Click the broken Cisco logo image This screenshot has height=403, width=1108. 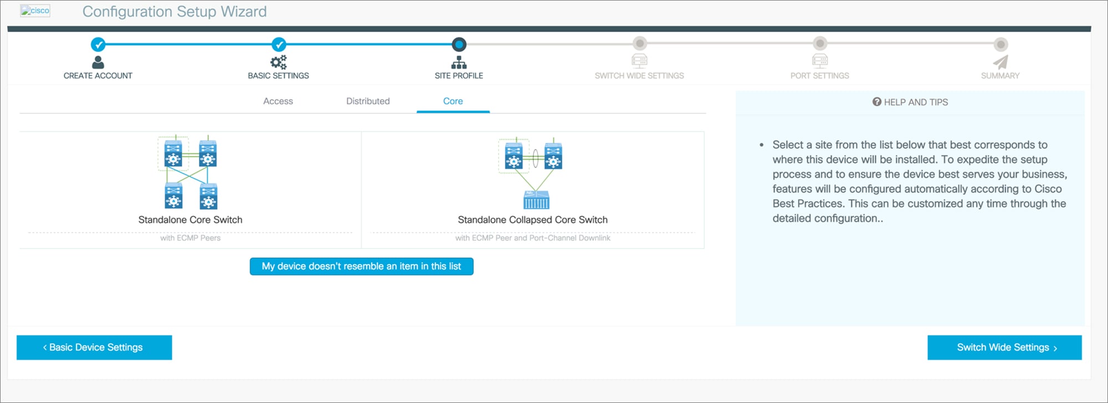pos(35,11)
